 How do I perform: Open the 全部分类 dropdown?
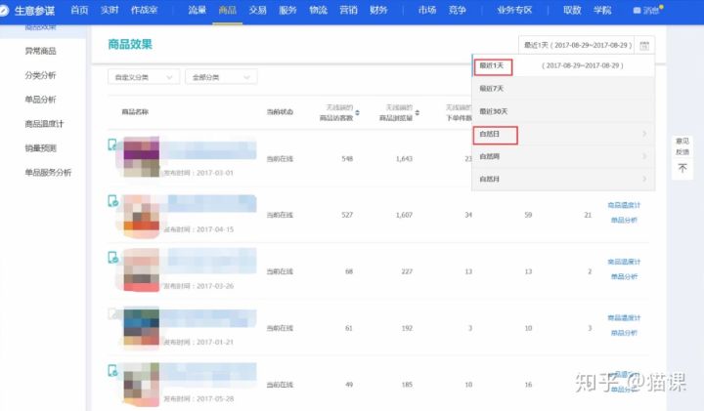[x=220, y=76]
